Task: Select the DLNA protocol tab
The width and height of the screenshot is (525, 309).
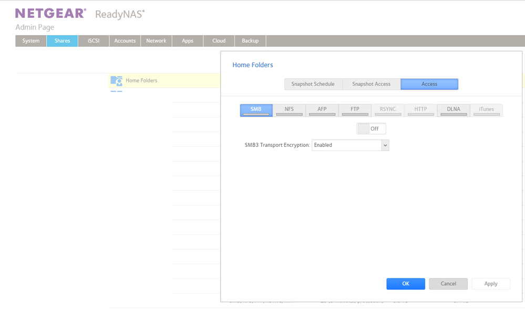Action: [454, 110]
